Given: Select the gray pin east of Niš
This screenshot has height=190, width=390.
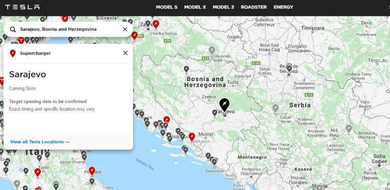Looking at the screenshot, I should click(x=349, y=129).
